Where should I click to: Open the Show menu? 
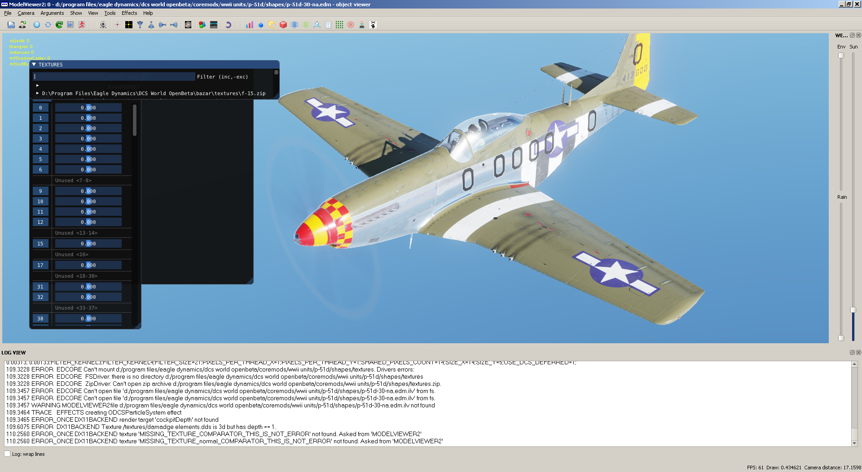pos(76,13)
